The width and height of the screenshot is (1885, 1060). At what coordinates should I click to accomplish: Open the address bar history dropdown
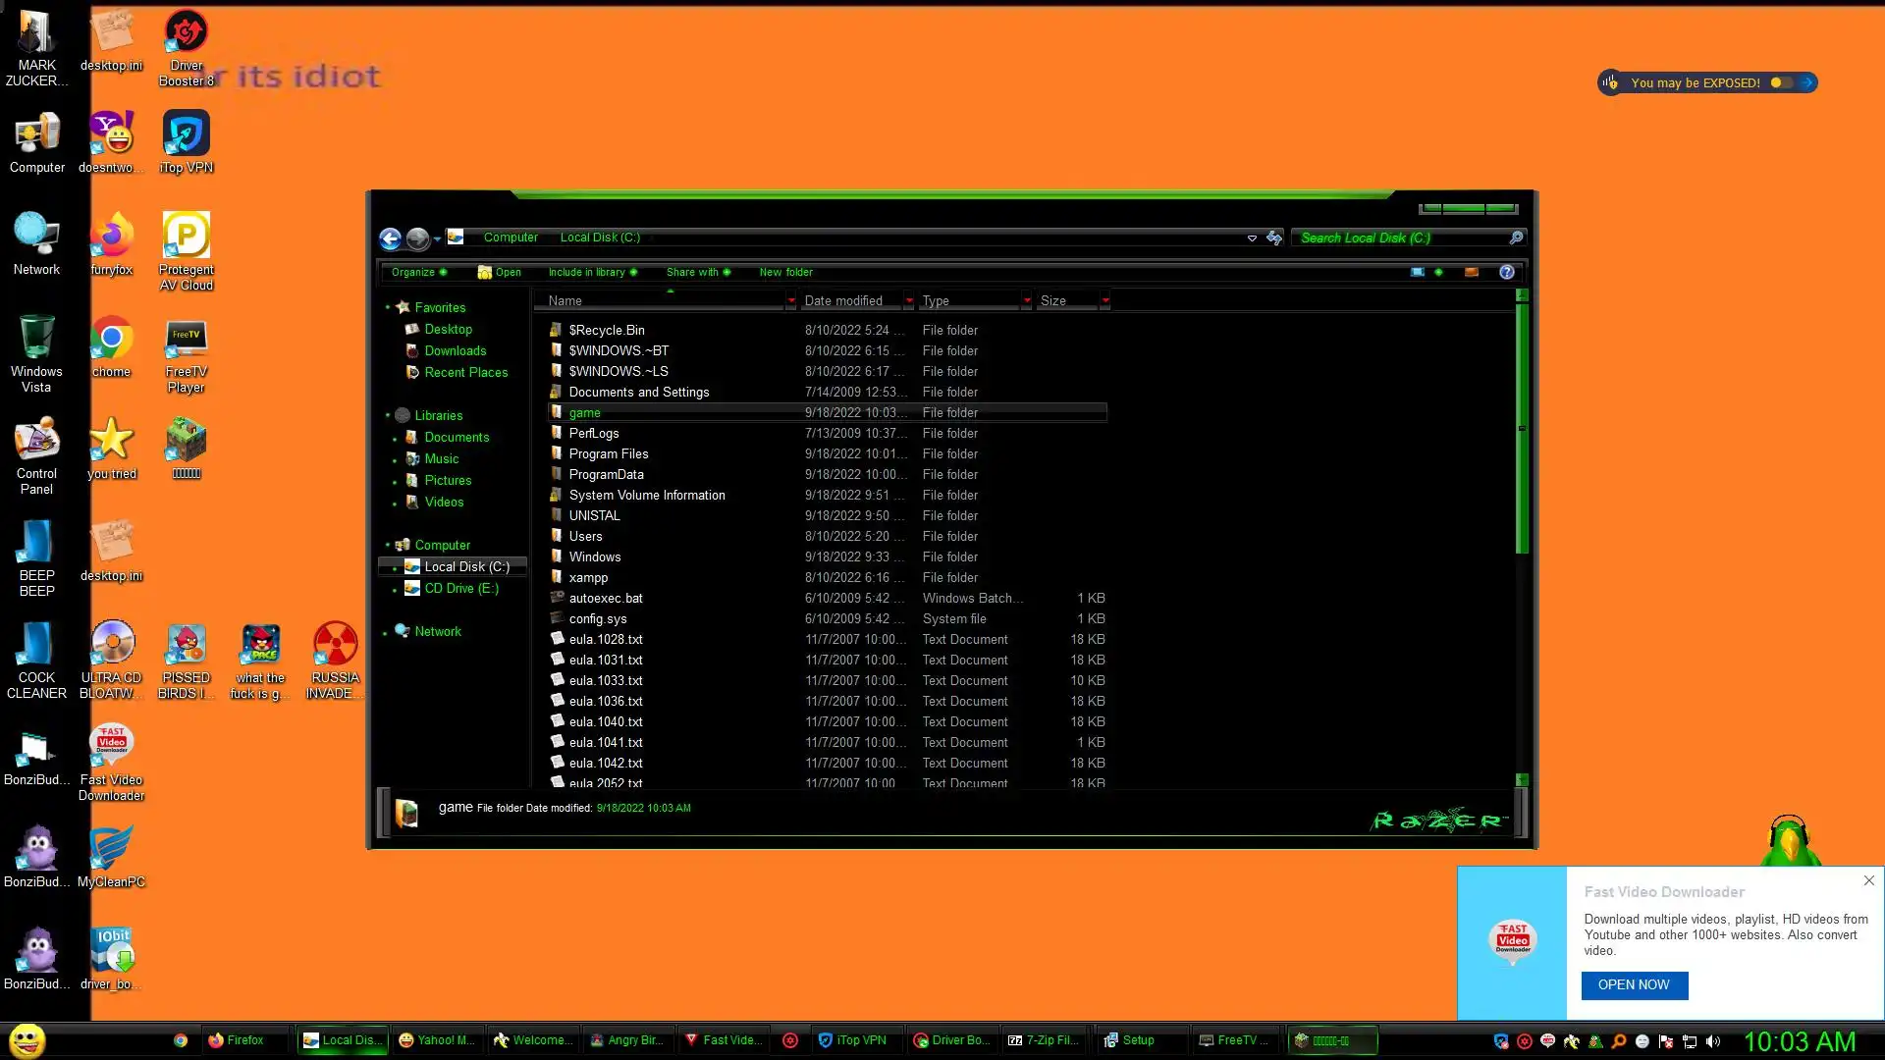pyautogui.click(x=1252, y=238)
